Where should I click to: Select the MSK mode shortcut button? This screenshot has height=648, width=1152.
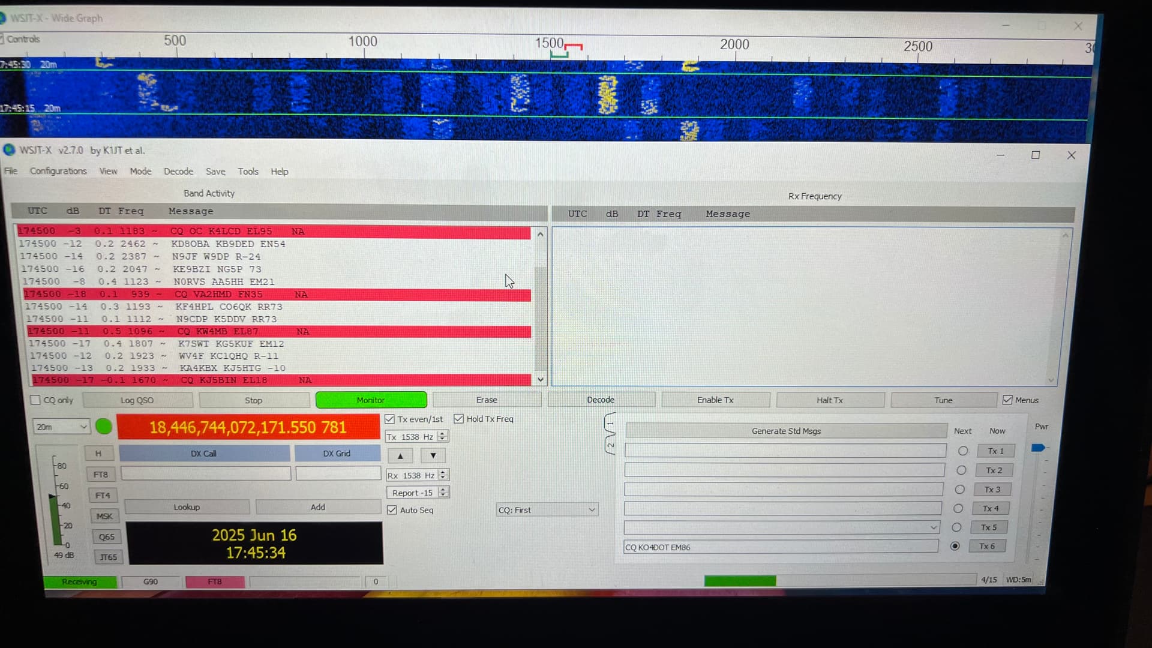[104, 516]
